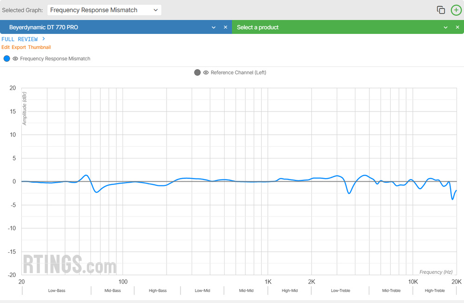Viewport: 464px width, 303px height.
Task: Open the Selected Graph dropdown
Action: pyautogui.click(x=104, y=10)
